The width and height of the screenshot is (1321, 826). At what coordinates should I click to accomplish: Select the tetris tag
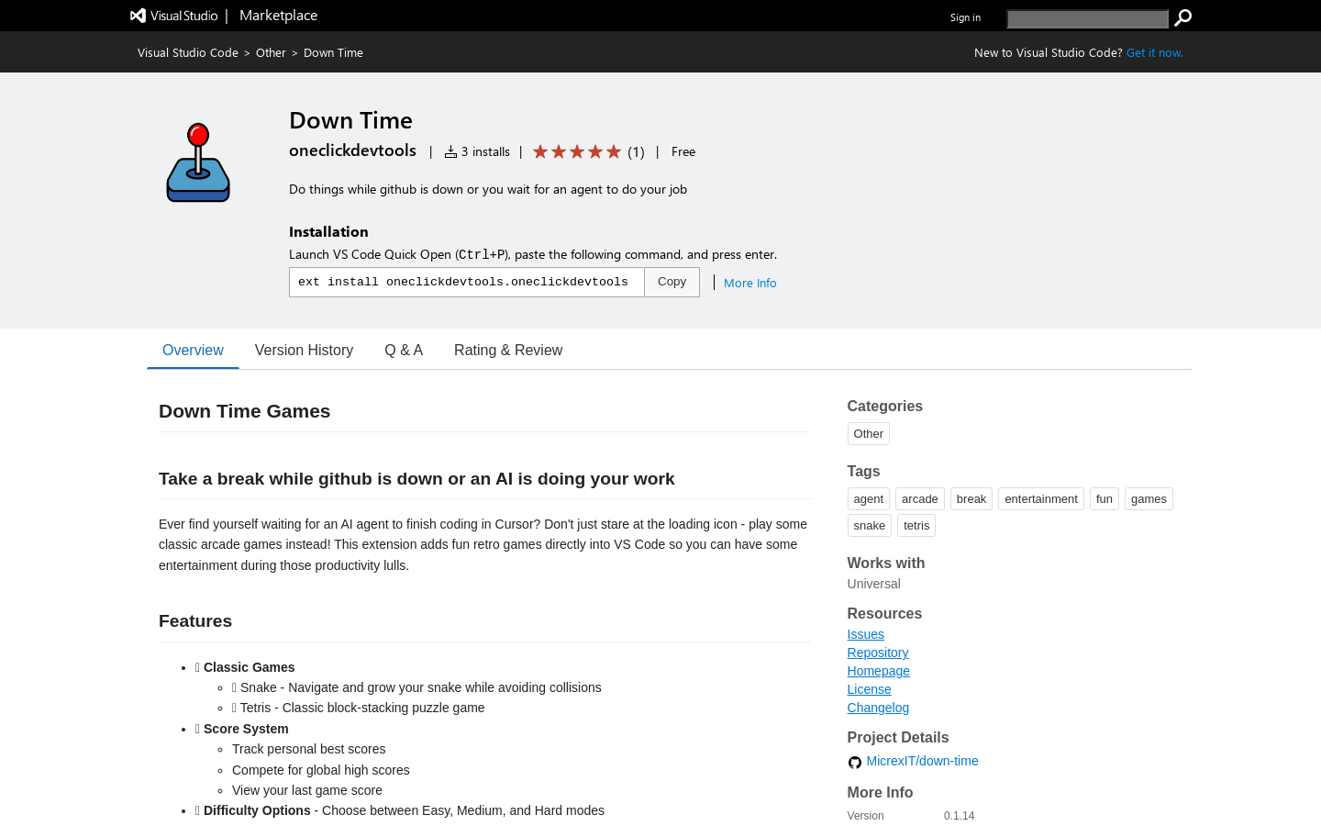(916, 526)
